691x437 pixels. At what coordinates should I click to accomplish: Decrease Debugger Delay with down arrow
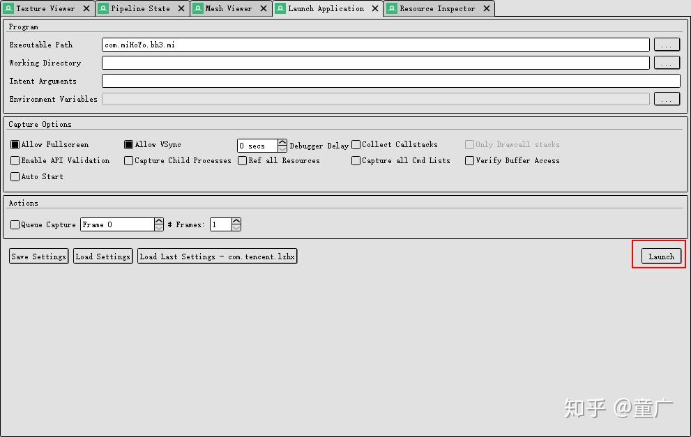282,149
